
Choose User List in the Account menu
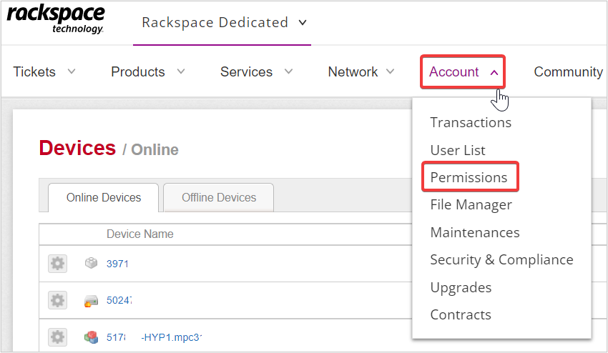click(458, 150)
